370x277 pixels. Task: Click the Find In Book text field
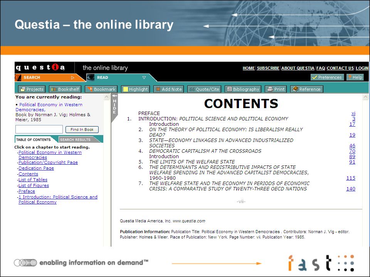click(39, 129)
